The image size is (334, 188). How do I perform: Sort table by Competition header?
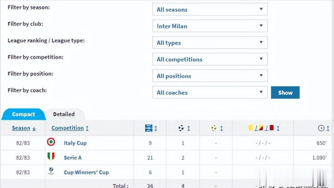(68, 128)
